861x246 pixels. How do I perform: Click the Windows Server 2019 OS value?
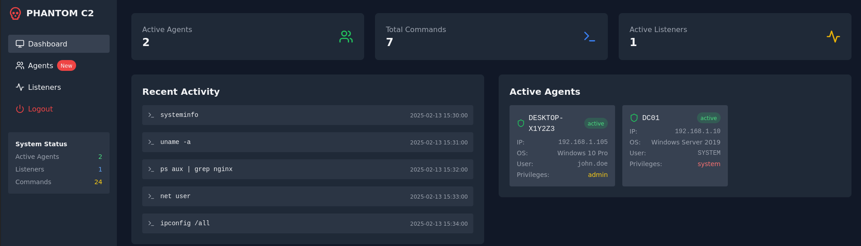click(x=686, y=142)
